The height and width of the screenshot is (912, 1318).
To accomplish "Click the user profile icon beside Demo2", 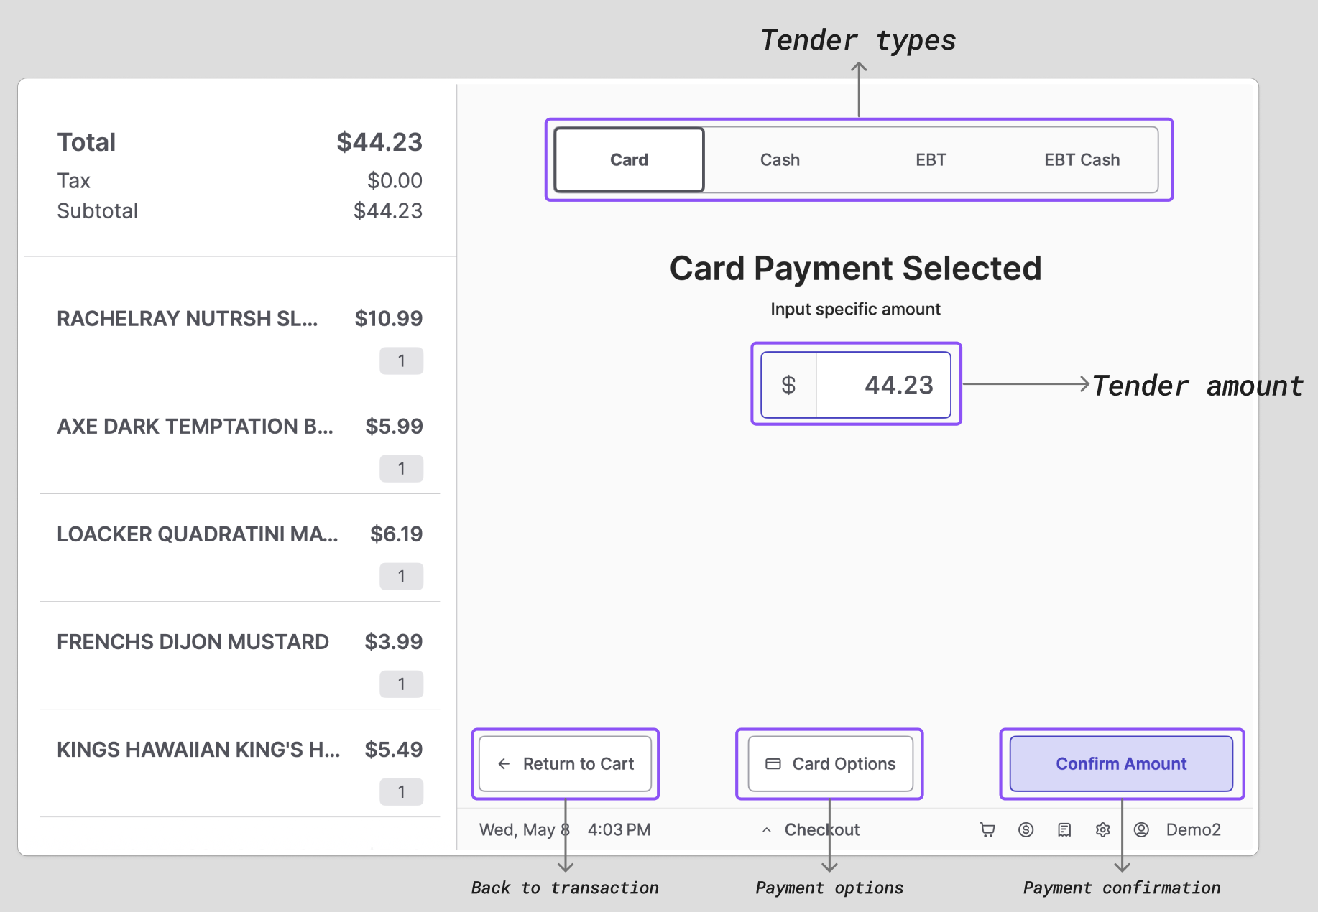I will pyautogui.click(x=1141, y=830).
